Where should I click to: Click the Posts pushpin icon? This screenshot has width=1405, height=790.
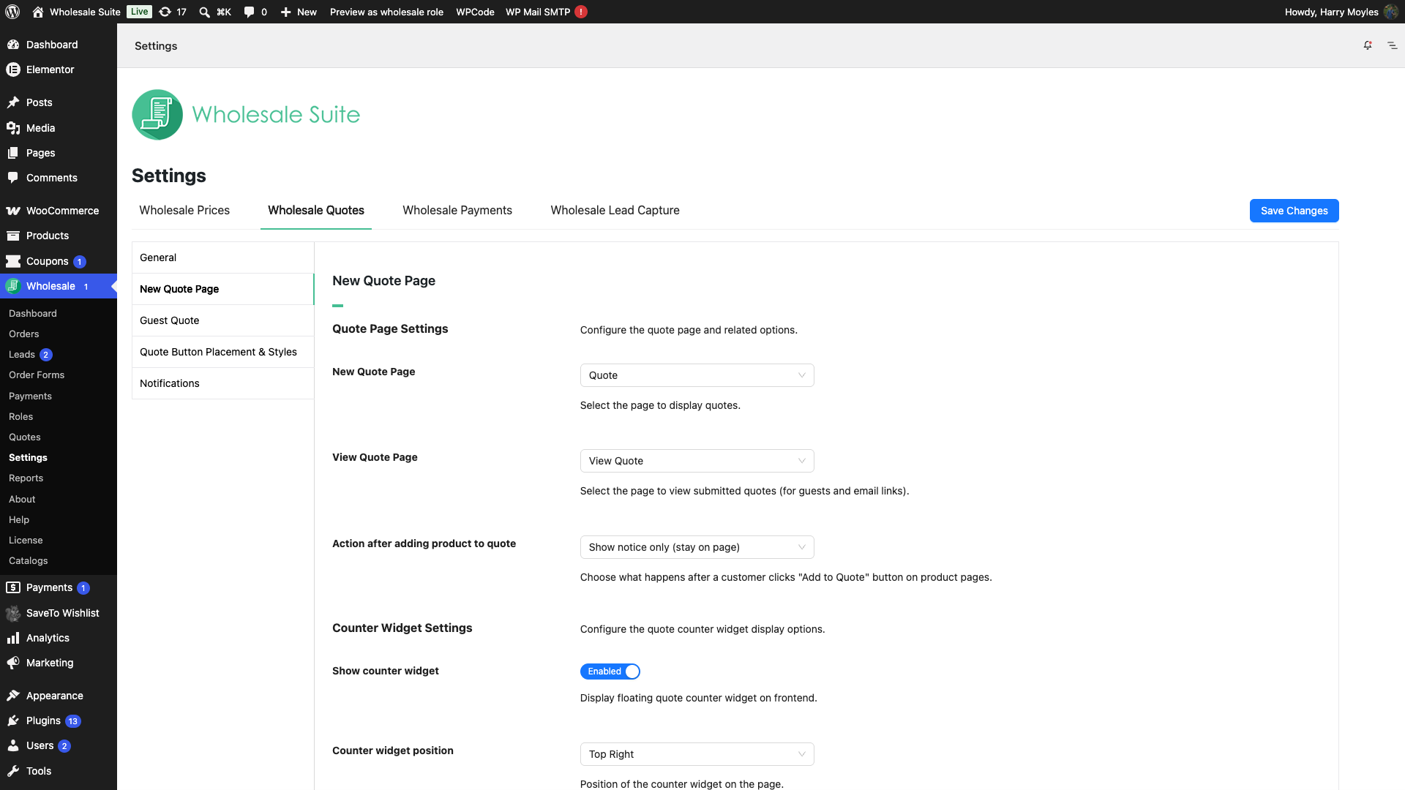click(13, 102)
